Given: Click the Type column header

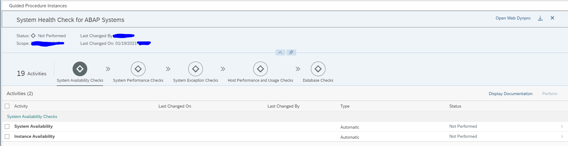Looking at the screenshot, I should pos(345,106).
